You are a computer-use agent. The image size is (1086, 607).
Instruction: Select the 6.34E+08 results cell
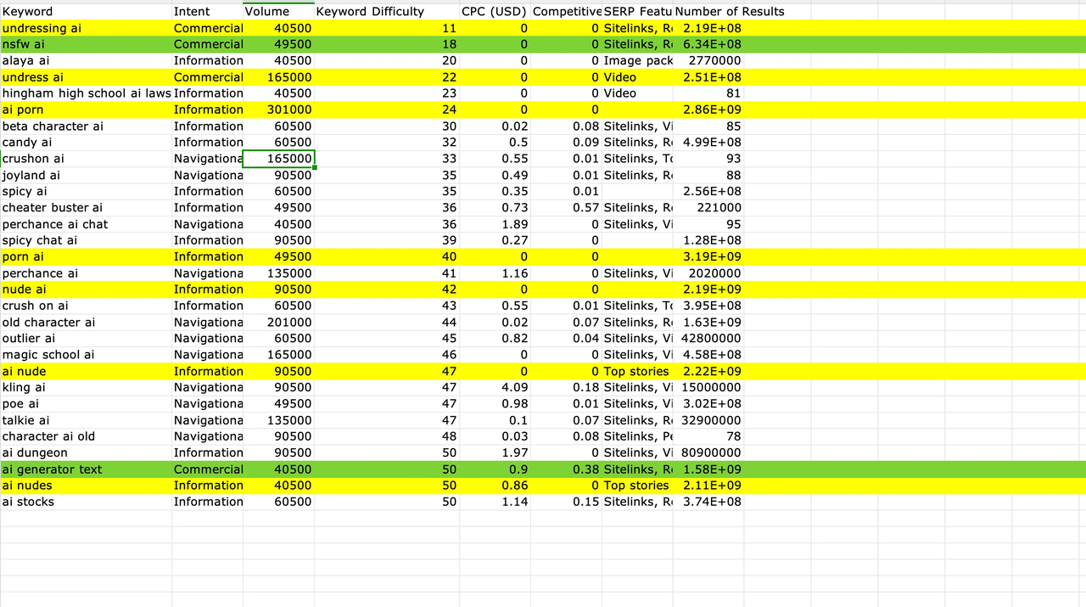pos(708,44)
